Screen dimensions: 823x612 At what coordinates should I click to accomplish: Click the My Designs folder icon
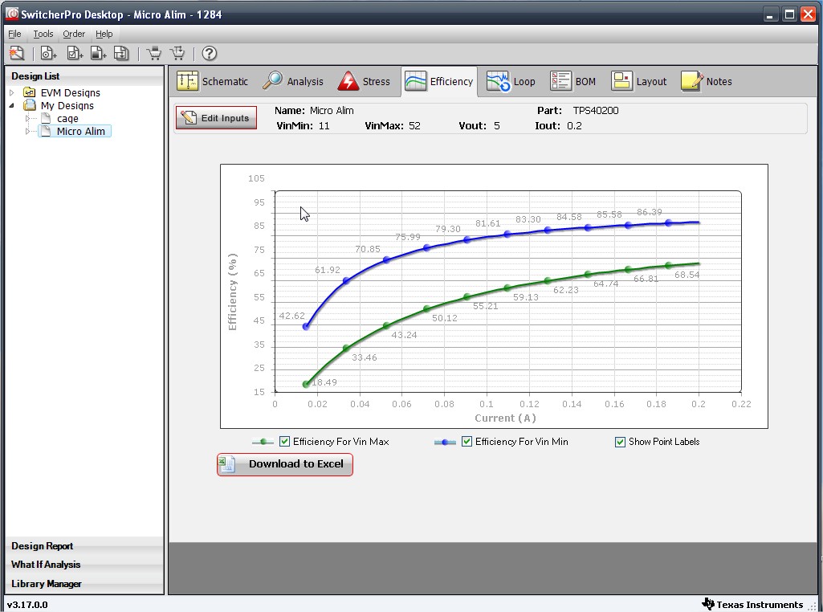pyautogui.click(x=30, y=105)
